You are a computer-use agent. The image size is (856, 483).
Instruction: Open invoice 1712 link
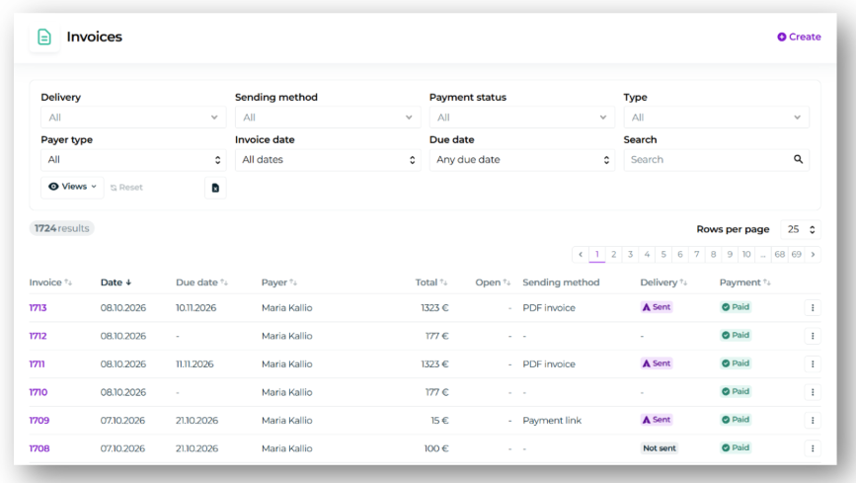click(x=38, y=336)
